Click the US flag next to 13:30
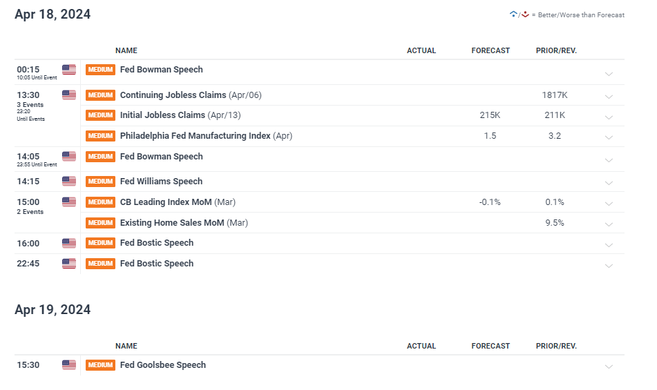 pos(69,95)
